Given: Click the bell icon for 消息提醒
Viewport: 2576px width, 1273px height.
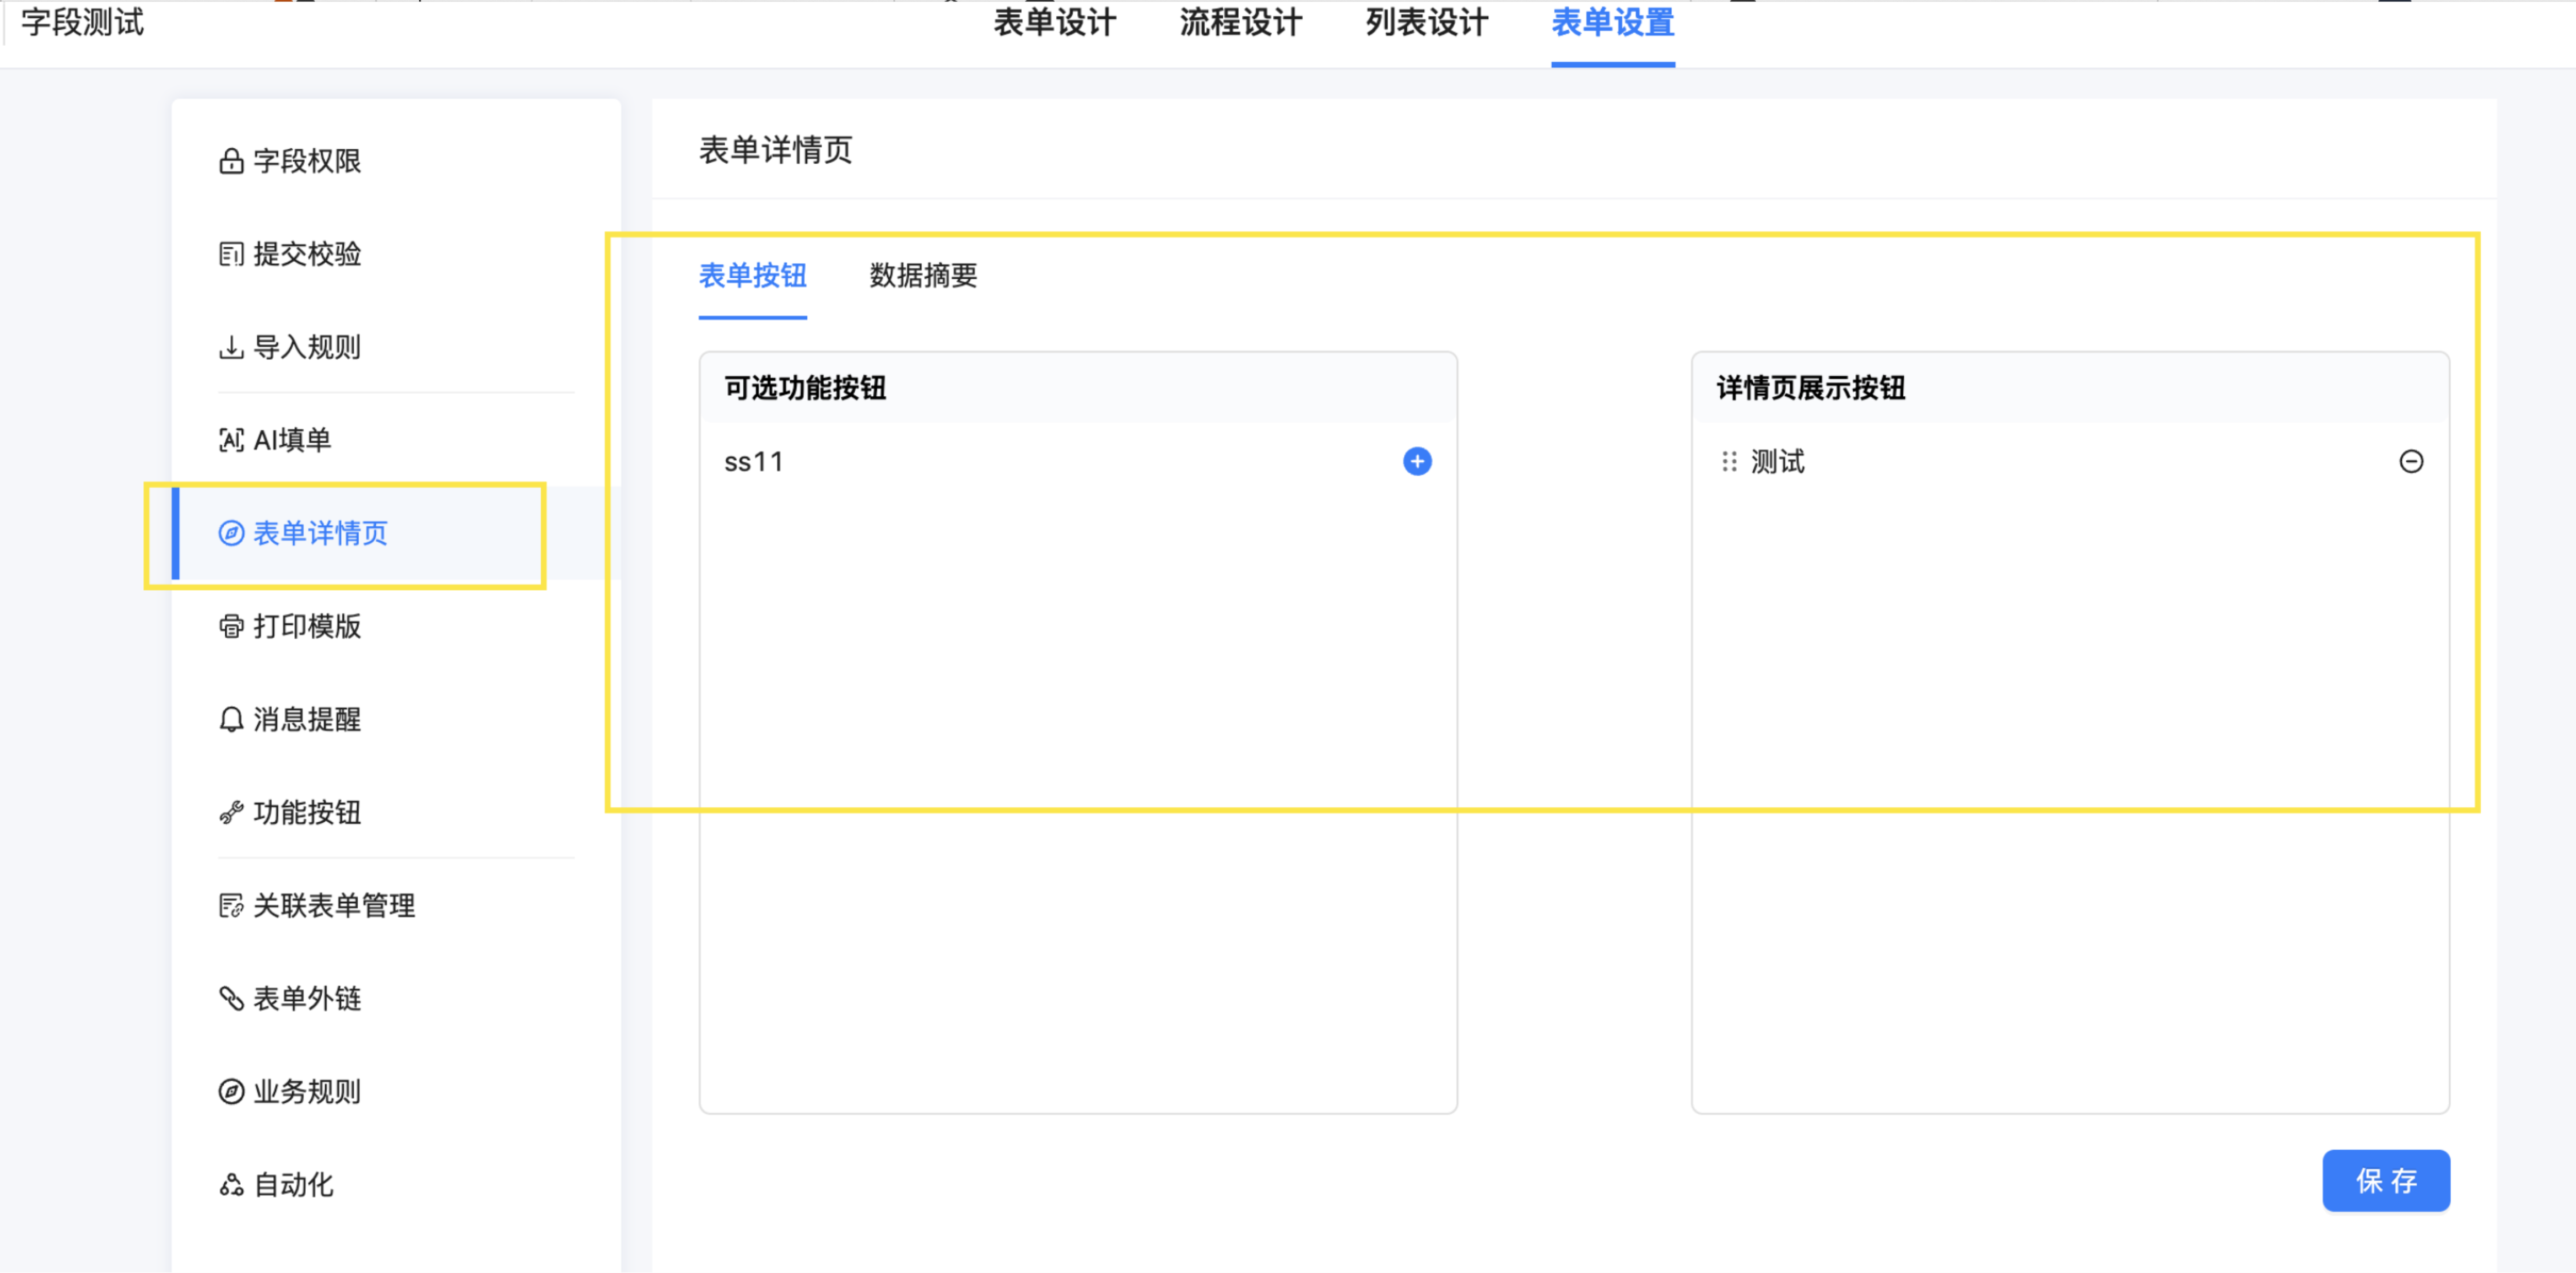Looking at the screenshot, I should pyautogui.click(x=231, y=719).
